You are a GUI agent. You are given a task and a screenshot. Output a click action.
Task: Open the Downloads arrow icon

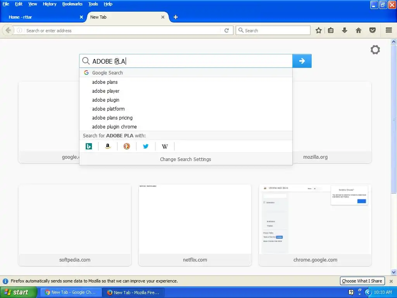[x=345, y=30]
